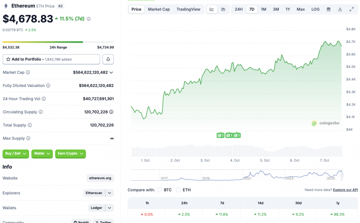Open the calendar date range picker
Image resolution: width=360 pixels, height=223 pixels.
329,9
